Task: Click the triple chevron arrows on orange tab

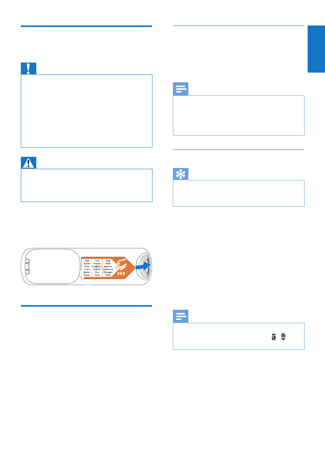Action: pyautogui.click(x=122, y=273)
